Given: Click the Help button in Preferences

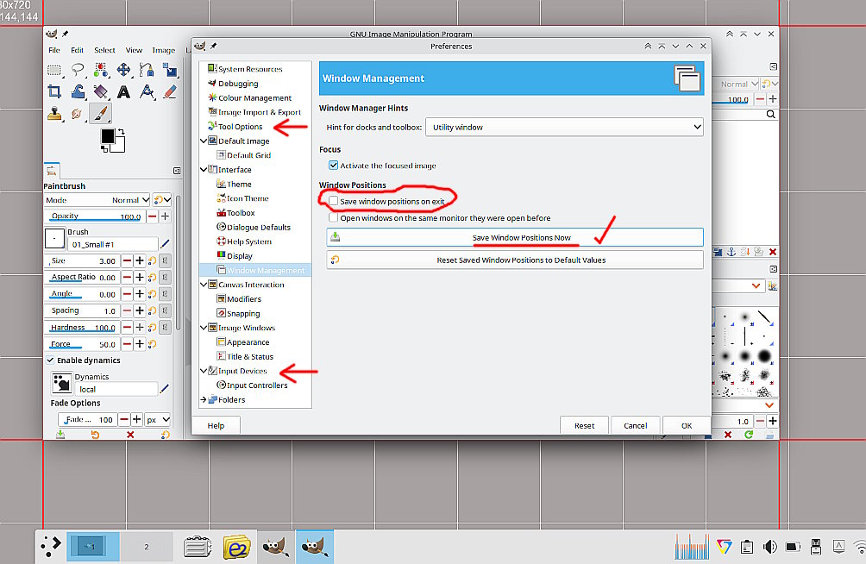Looking at the screenshot, I should pos(216,425).
